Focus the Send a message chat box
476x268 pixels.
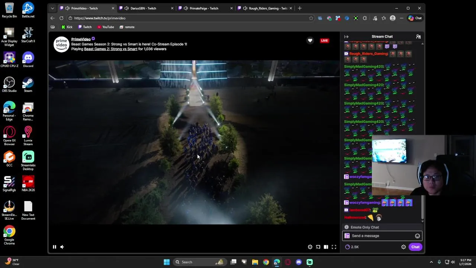[x=382, y=236]
